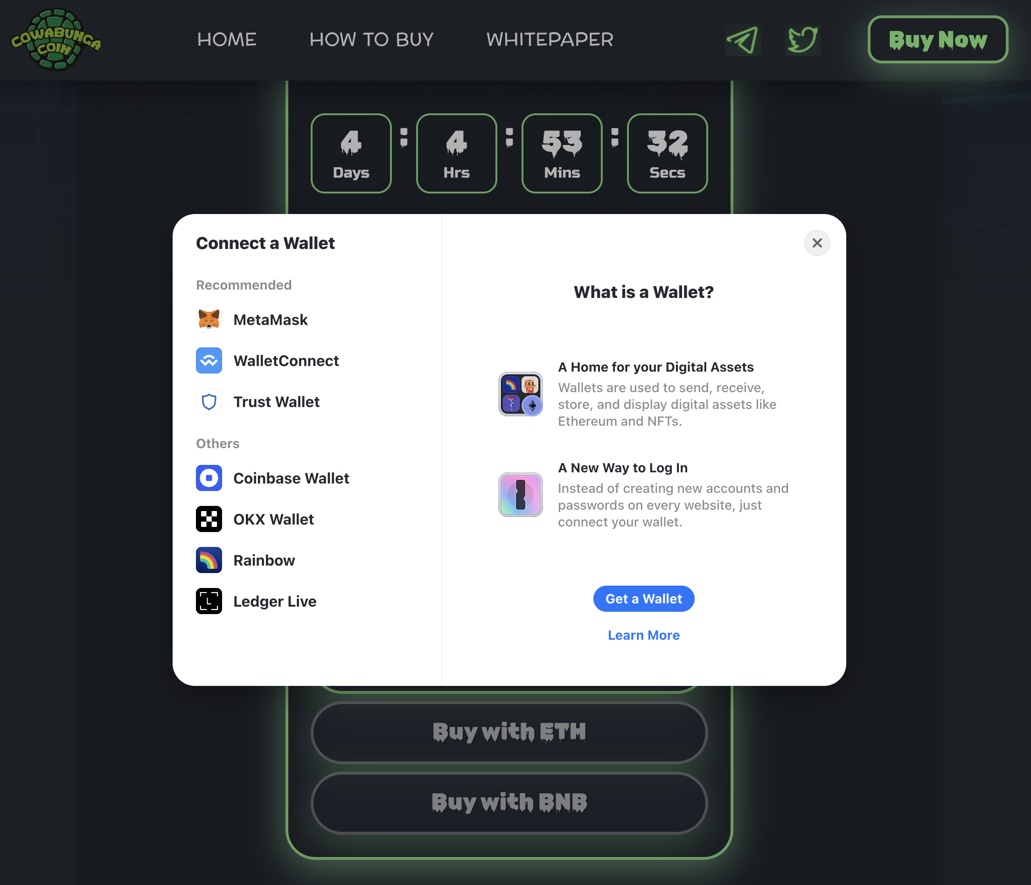Follow the Learn More link

643,635
